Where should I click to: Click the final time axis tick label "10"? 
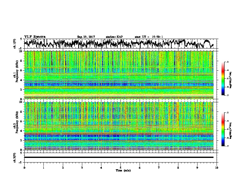(217, 168)
